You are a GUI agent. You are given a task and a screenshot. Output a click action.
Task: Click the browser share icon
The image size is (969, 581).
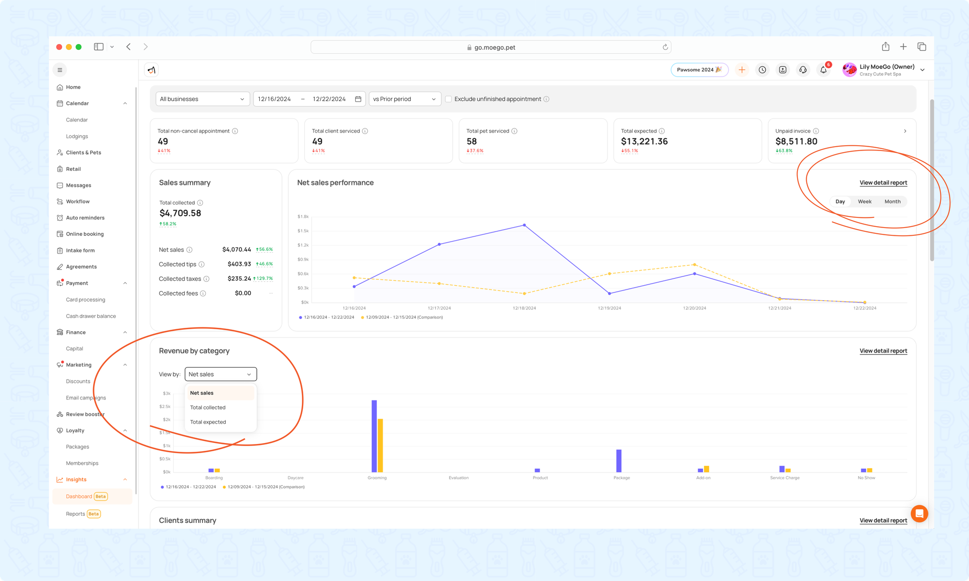click(886, 47)
